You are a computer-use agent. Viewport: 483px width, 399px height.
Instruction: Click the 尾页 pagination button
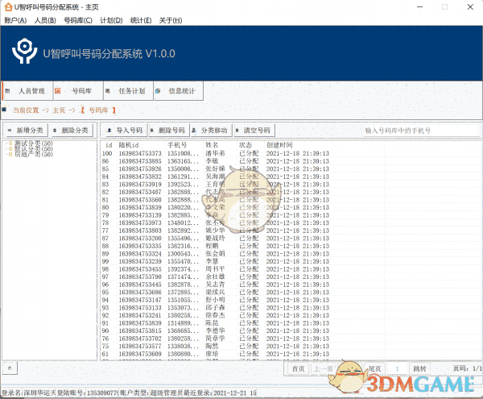(x=375, y=369)
